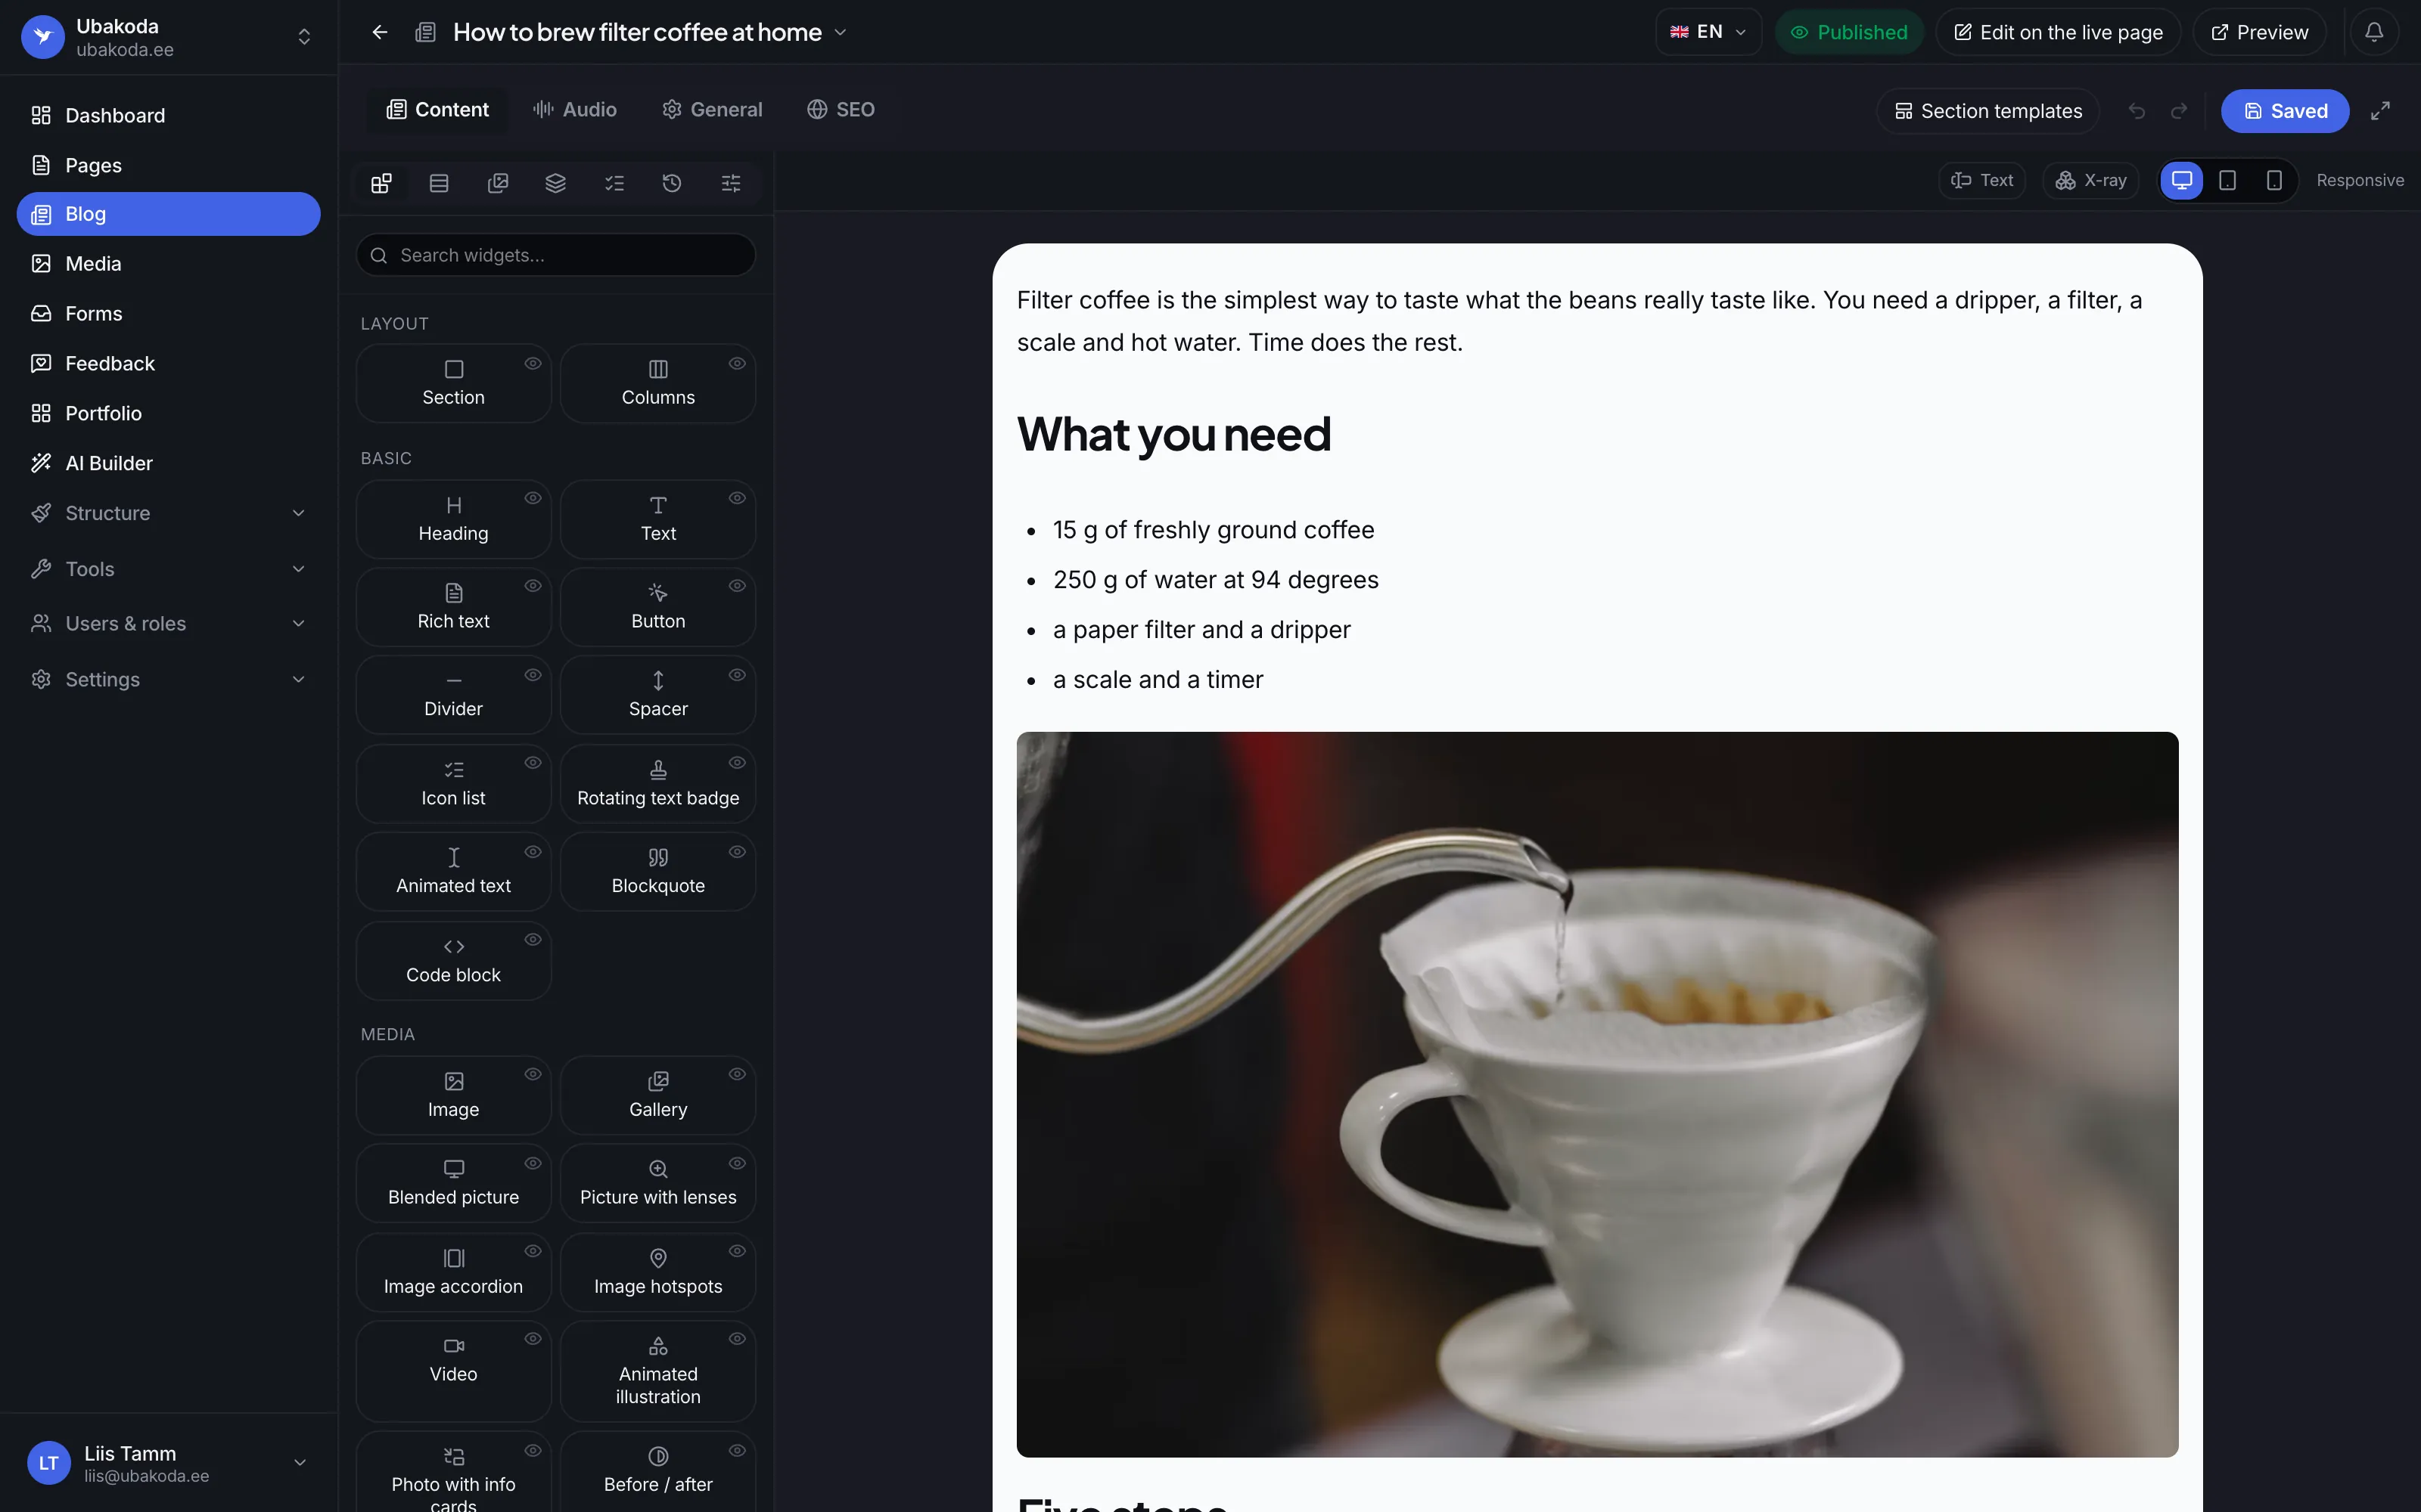Image resolution: width=2421 pixels, height=1512 pixels.
Task: Click the back arrow next to the post title
Action: click(x=379, y=32)
